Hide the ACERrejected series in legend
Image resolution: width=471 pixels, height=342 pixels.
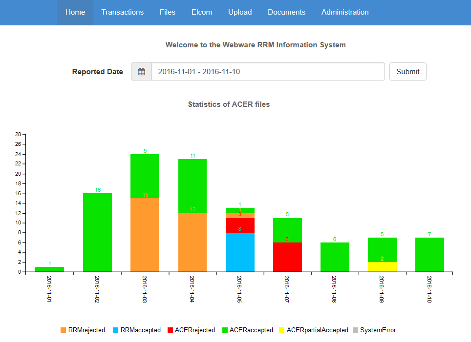click(x=171, y=330)
